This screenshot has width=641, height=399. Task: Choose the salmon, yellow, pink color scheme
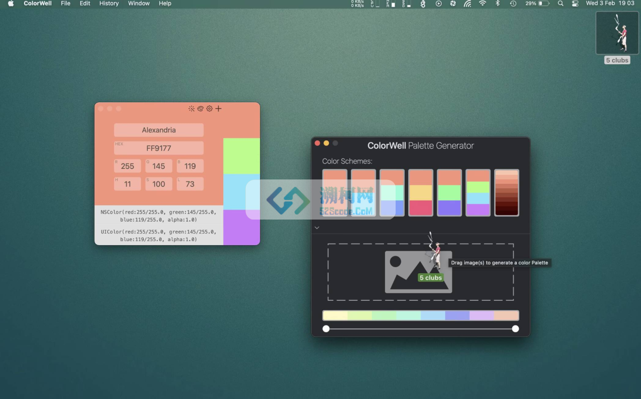(x=421, y=192)
